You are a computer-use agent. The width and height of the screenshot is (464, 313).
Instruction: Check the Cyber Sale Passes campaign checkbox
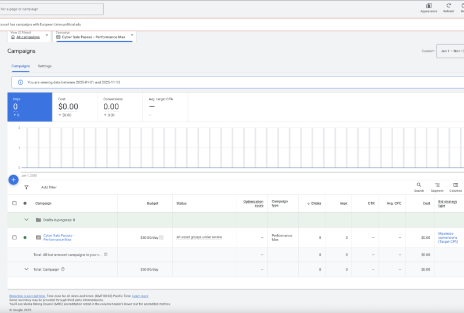(x=14, y=237)
